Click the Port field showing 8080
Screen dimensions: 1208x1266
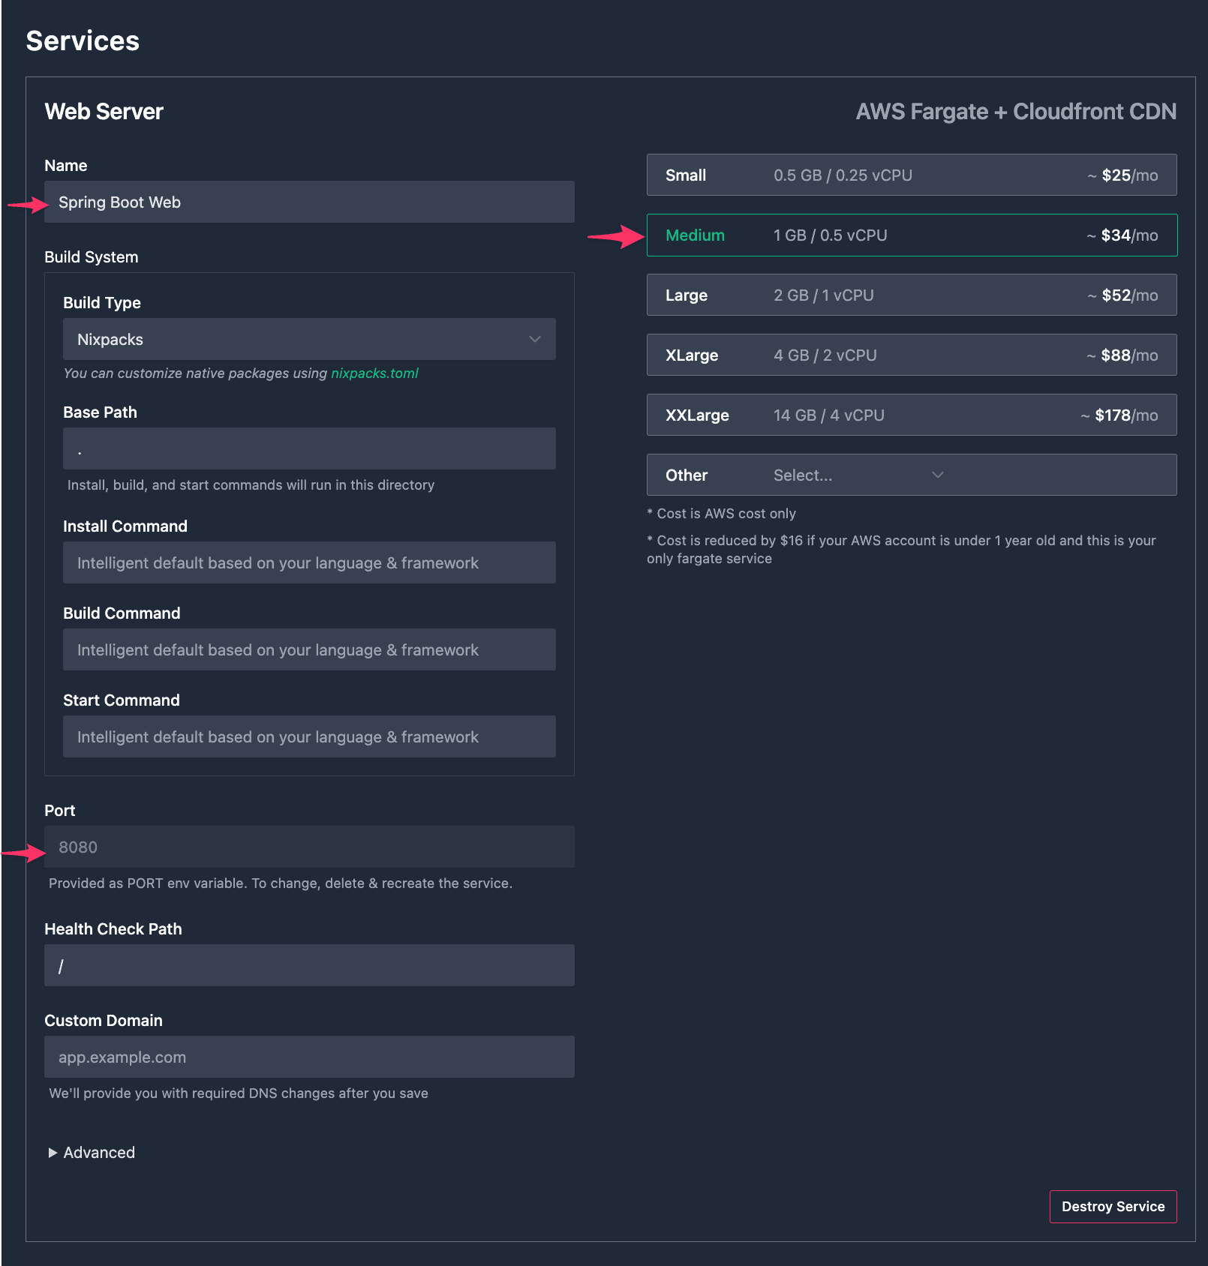[309, 847]
